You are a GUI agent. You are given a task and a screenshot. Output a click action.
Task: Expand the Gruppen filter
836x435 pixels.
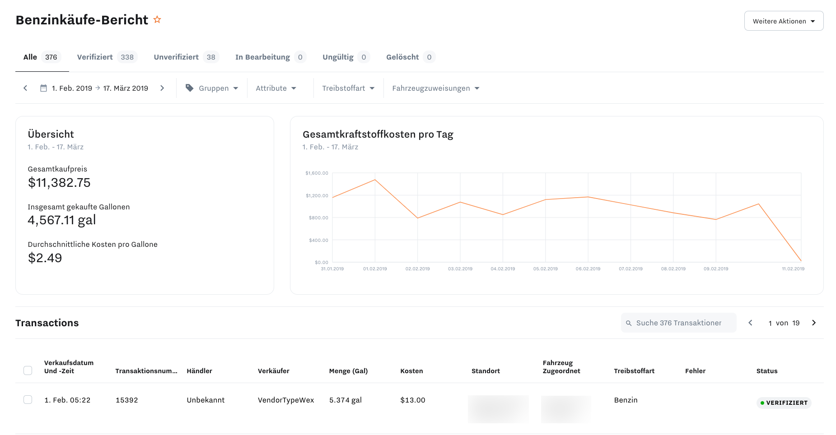(x=212, y=88)
